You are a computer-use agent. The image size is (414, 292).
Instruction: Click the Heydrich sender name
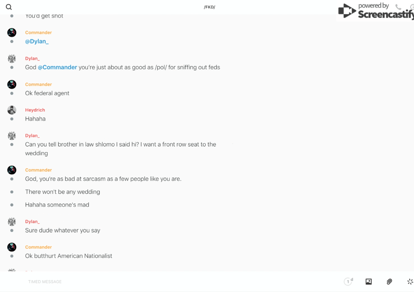click(x=35, y=110)
